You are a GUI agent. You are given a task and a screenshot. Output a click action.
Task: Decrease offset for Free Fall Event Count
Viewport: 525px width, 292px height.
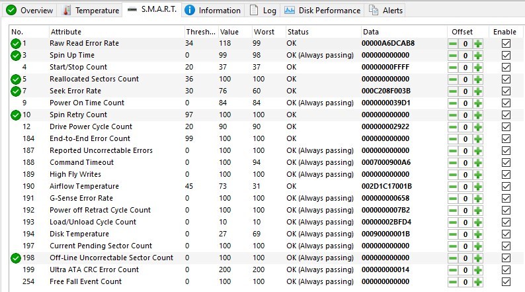click(453, 282)
